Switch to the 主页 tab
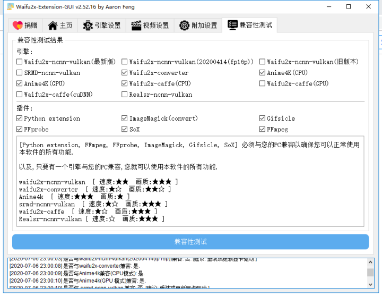Viewport: 382px width, 296px height. click(60, 26)
